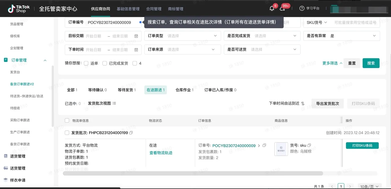This screenshot has width=391, height=189.
Task: Click the 送货管理 truck icon
Action: pyautogui.click(x=6, y=168)
